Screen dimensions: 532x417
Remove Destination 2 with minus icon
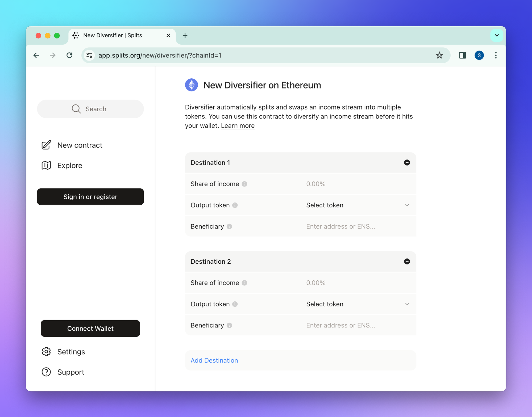click(x=407, y=261)
